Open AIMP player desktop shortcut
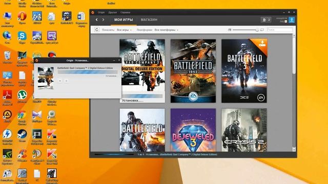Viewport: 328px width, 184px height. click(x=7, y=114)
